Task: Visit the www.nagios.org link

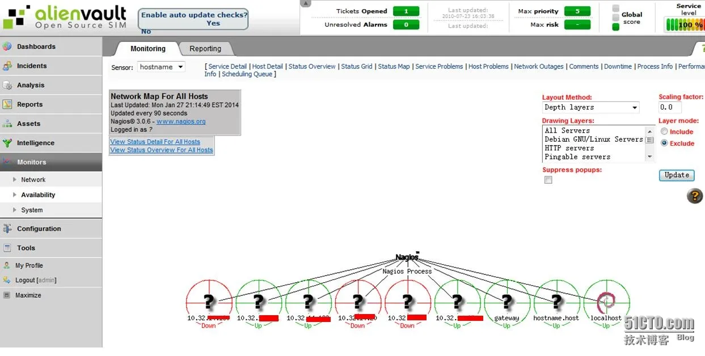Action: coord(181,121)
